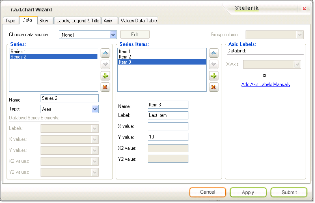Click the X2 value field
Screen dimensions: 315x203
pos(168,148)
